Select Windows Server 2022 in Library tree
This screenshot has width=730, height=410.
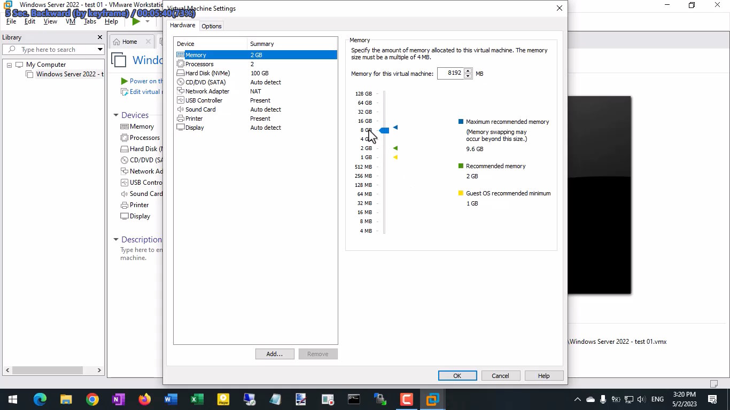(x=65, y=74)
